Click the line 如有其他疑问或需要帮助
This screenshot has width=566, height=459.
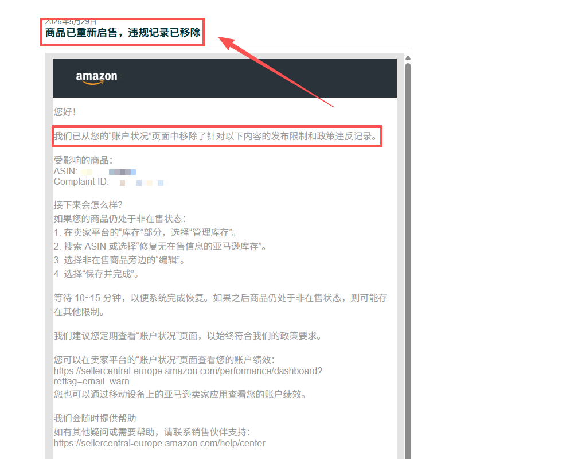coord(152,432)
